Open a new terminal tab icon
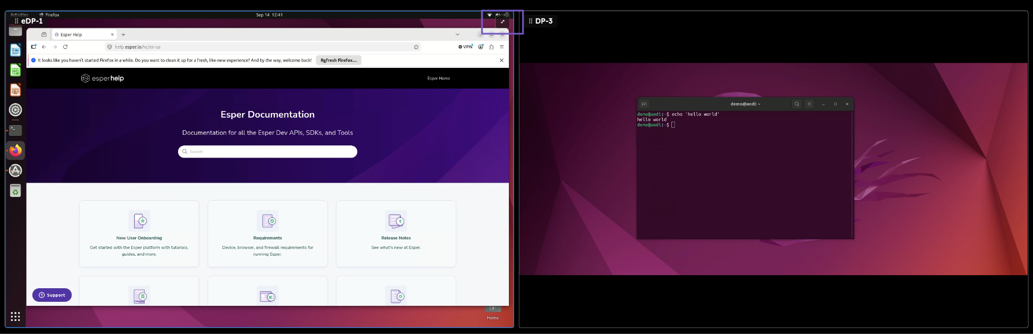 point(644,104)
